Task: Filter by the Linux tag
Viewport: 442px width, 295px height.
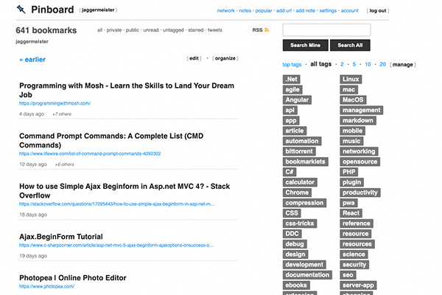Action: click(351, 80)
